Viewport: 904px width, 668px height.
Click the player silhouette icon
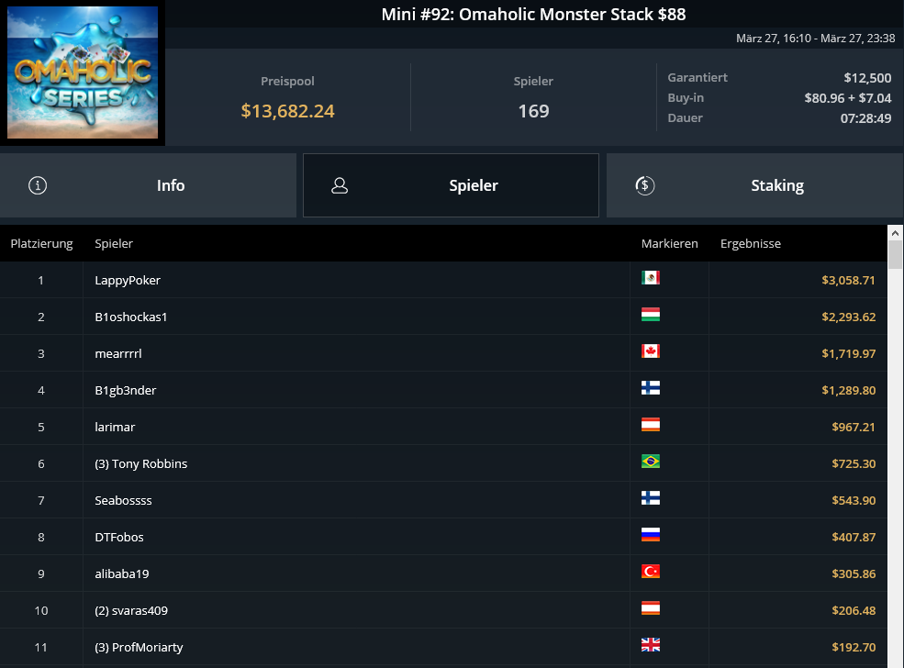[340, 185]
